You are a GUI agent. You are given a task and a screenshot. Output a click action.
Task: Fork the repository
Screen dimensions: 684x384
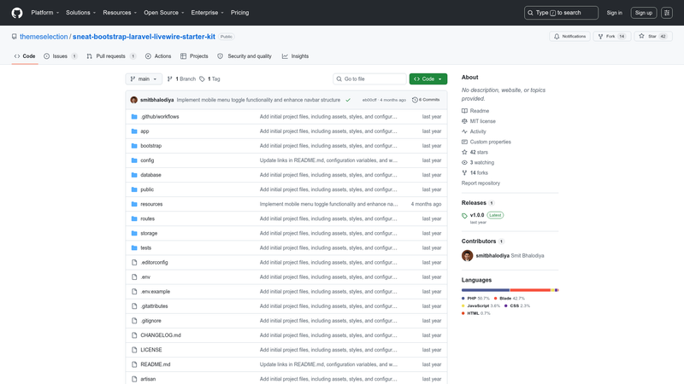(x=611, y=36)
